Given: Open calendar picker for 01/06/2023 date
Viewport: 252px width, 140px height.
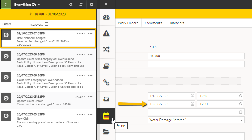Looking at the screenshot, I should tap(192, 96).
